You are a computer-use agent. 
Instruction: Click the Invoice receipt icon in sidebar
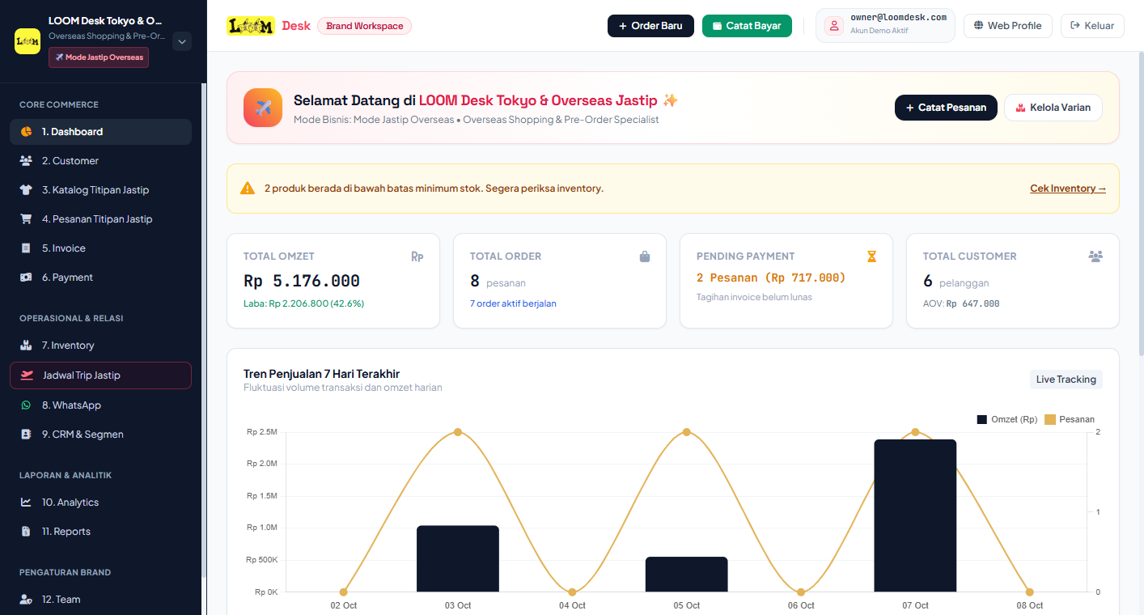pos(26,248)
